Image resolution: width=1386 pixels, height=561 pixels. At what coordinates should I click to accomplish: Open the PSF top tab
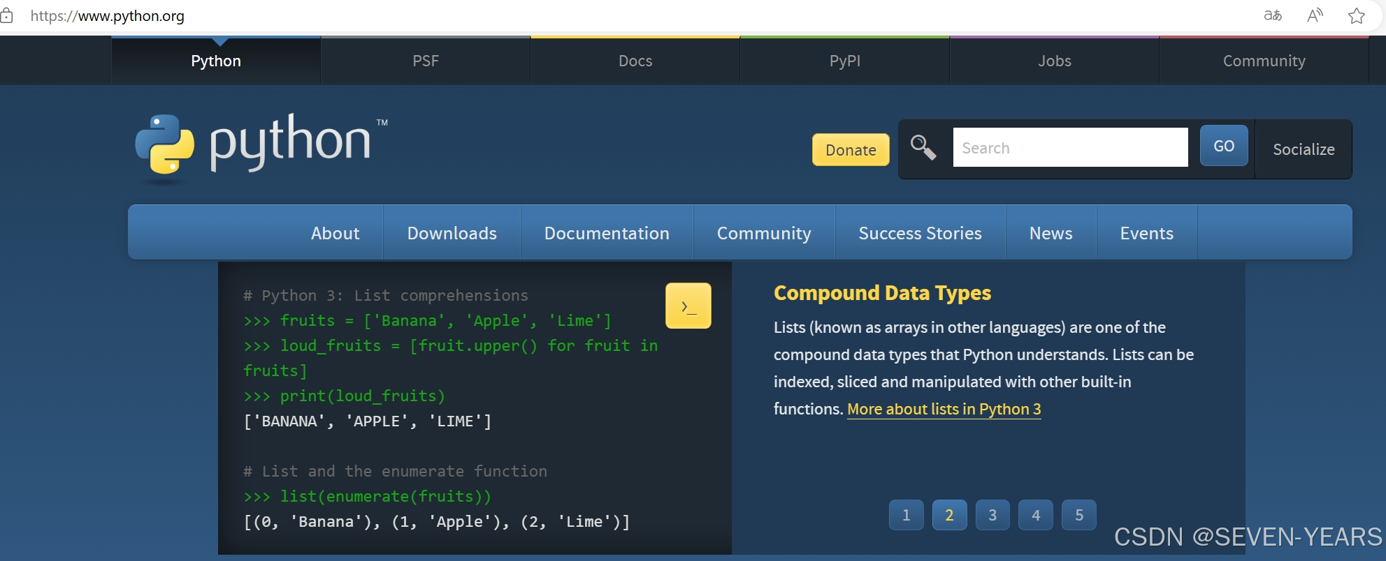click(426, 61)
